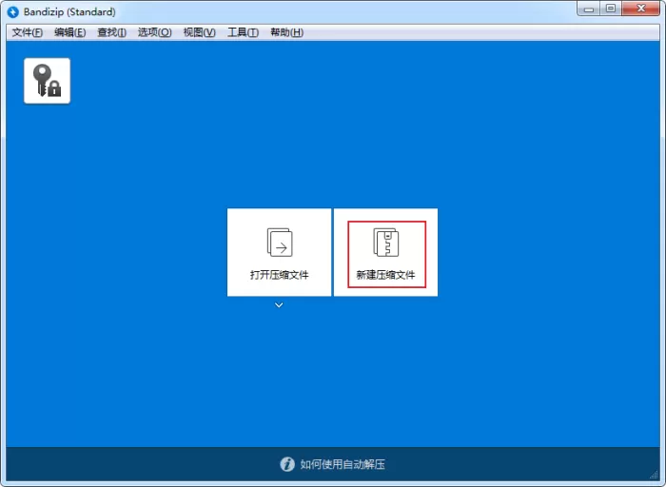This screenshot has width=666, height=487.
Task: Open the 编辑(E) menu
Action: click(x=70, y=32)
